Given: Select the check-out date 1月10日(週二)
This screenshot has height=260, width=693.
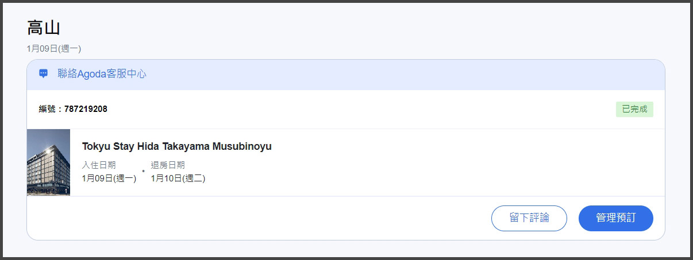Looking at the screenshot, I should tap(178, 178).
